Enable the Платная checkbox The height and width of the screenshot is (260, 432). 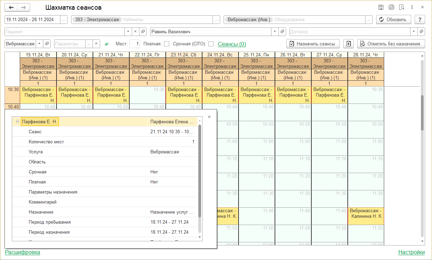166,44
